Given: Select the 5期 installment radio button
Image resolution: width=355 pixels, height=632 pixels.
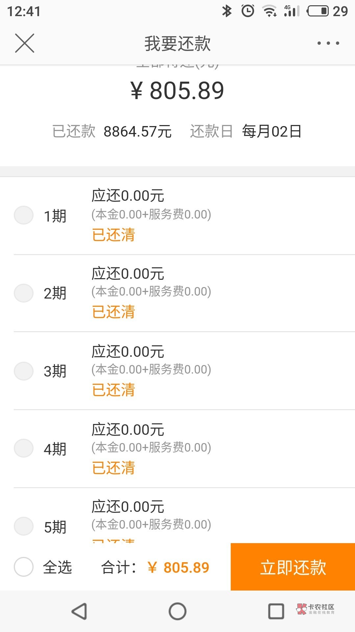Looking at the screenshot, I should coord(24,526).
